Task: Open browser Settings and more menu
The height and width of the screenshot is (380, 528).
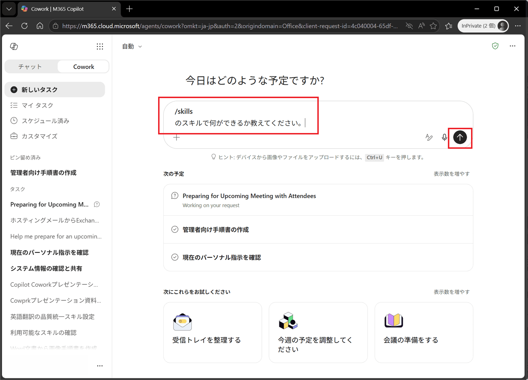Action: [518, 26]
